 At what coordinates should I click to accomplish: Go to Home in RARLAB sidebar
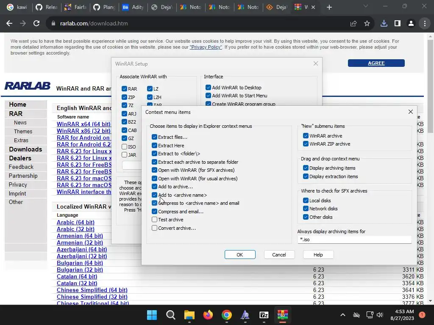17,105
